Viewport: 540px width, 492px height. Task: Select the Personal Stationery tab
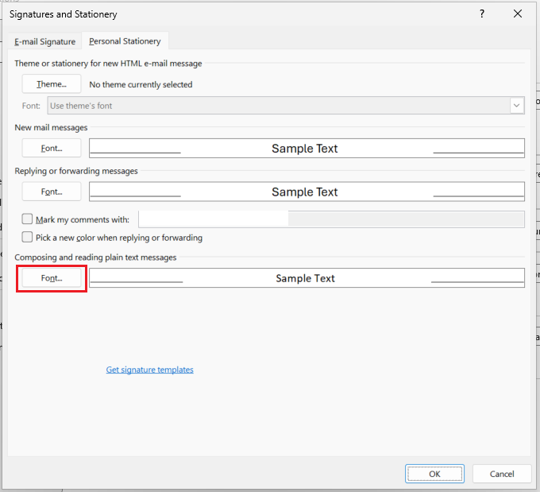(x=125, y=41)
